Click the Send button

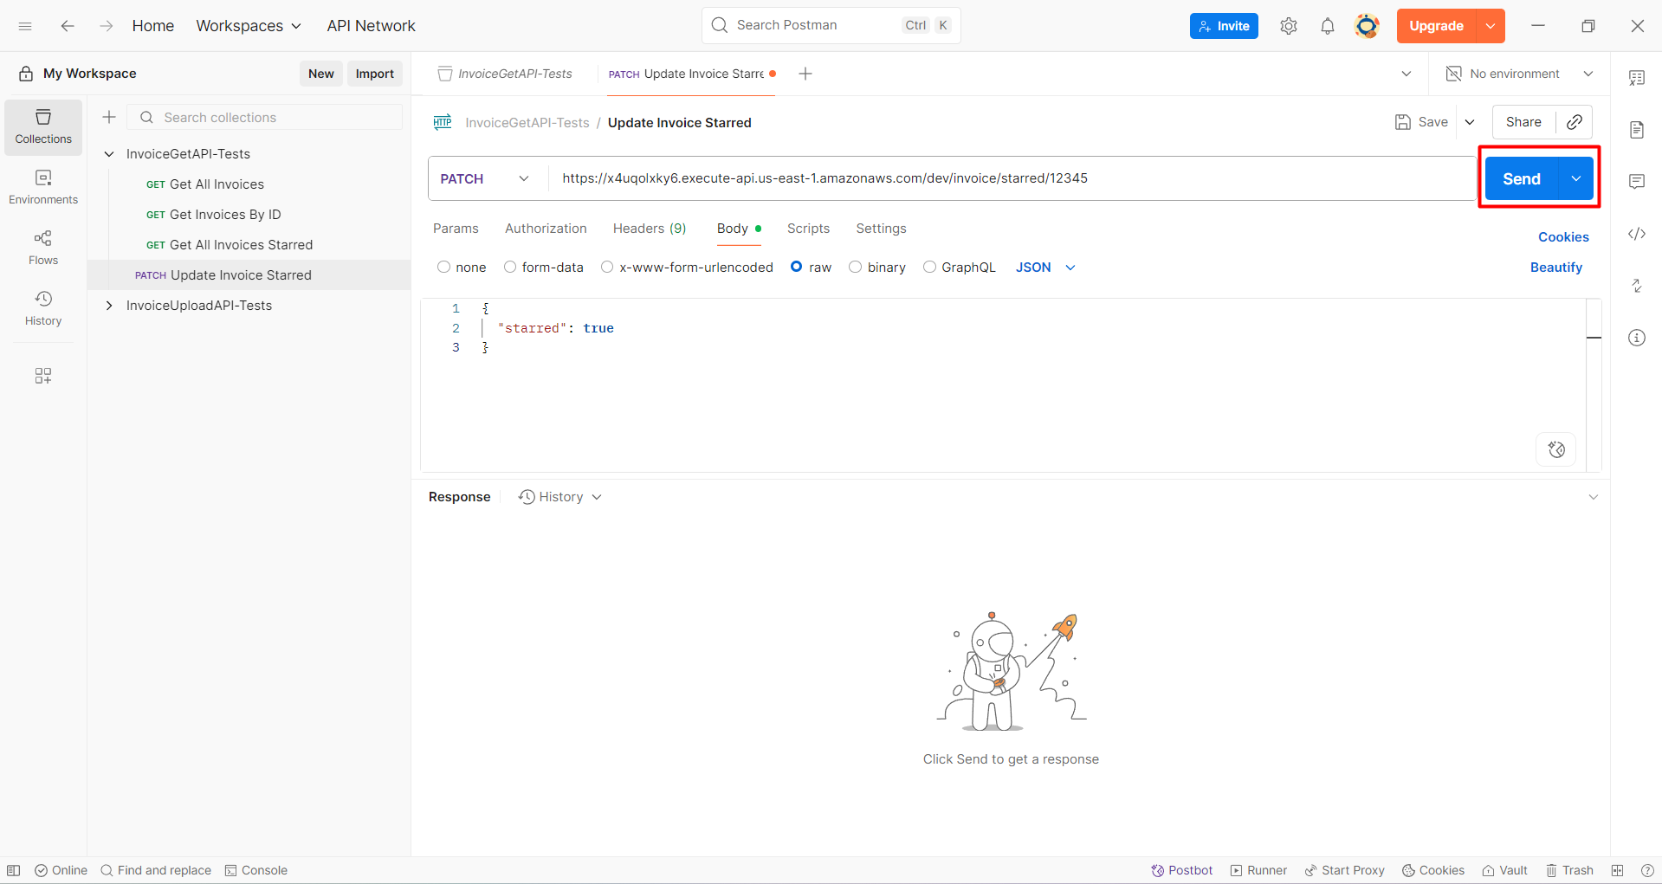1520,178
